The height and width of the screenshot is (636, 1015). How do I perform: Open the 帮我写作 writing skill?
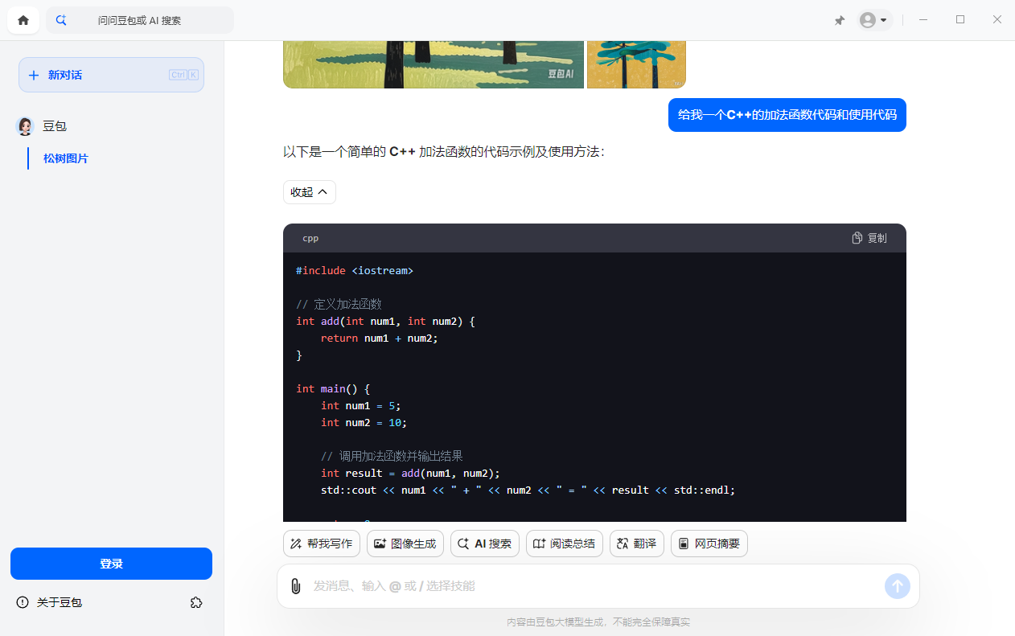pyautogui.click(x=321, y=544)
